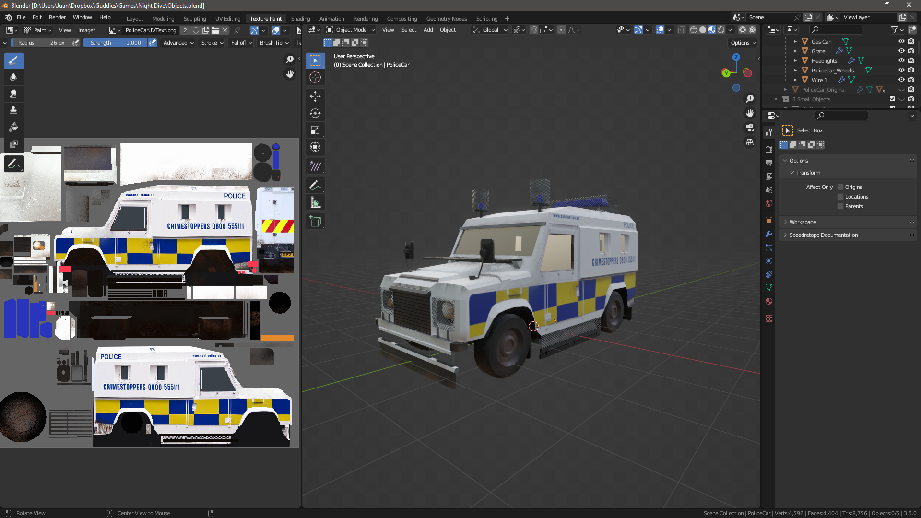Screen dimensions: 921x518
Task: Open the Modifier properties wrench tab
Action: (x=769, y=234)
